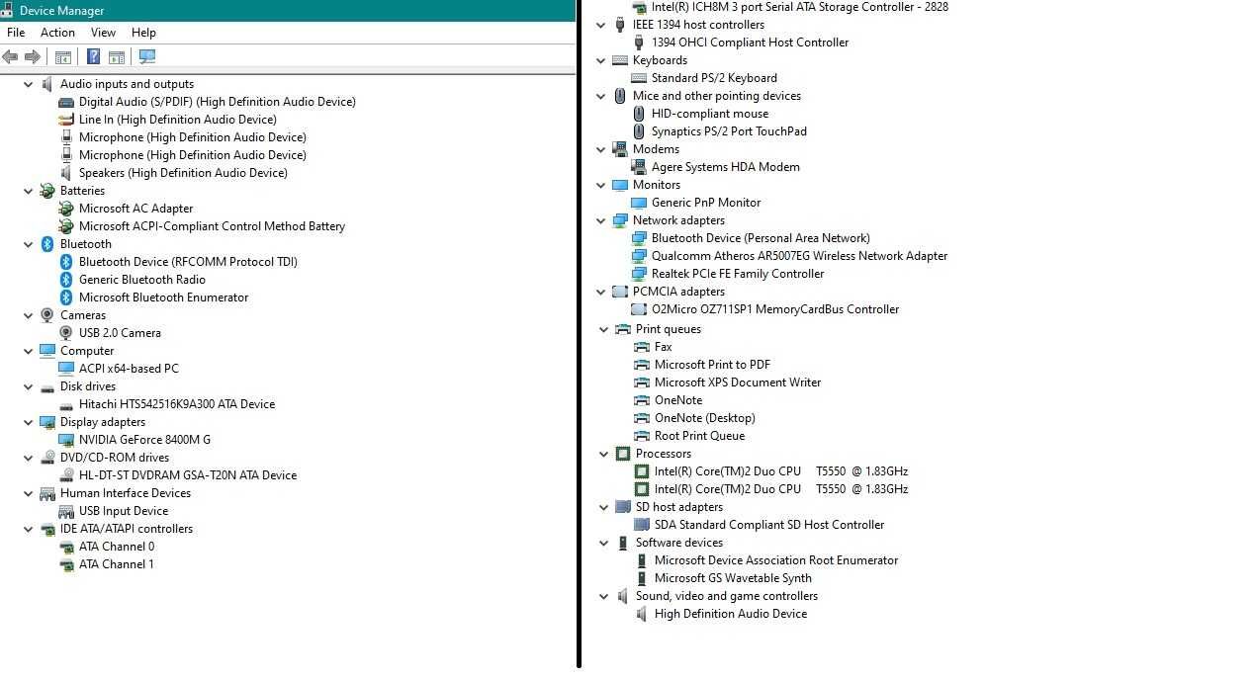The image size is (1255, 680).
Task: Collapse the Print queues chevron
Action: [x=603, y=329]
